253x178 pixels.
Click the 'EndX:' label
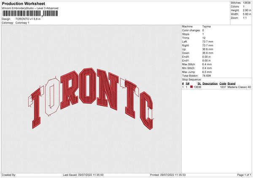[x=186, y=57]
